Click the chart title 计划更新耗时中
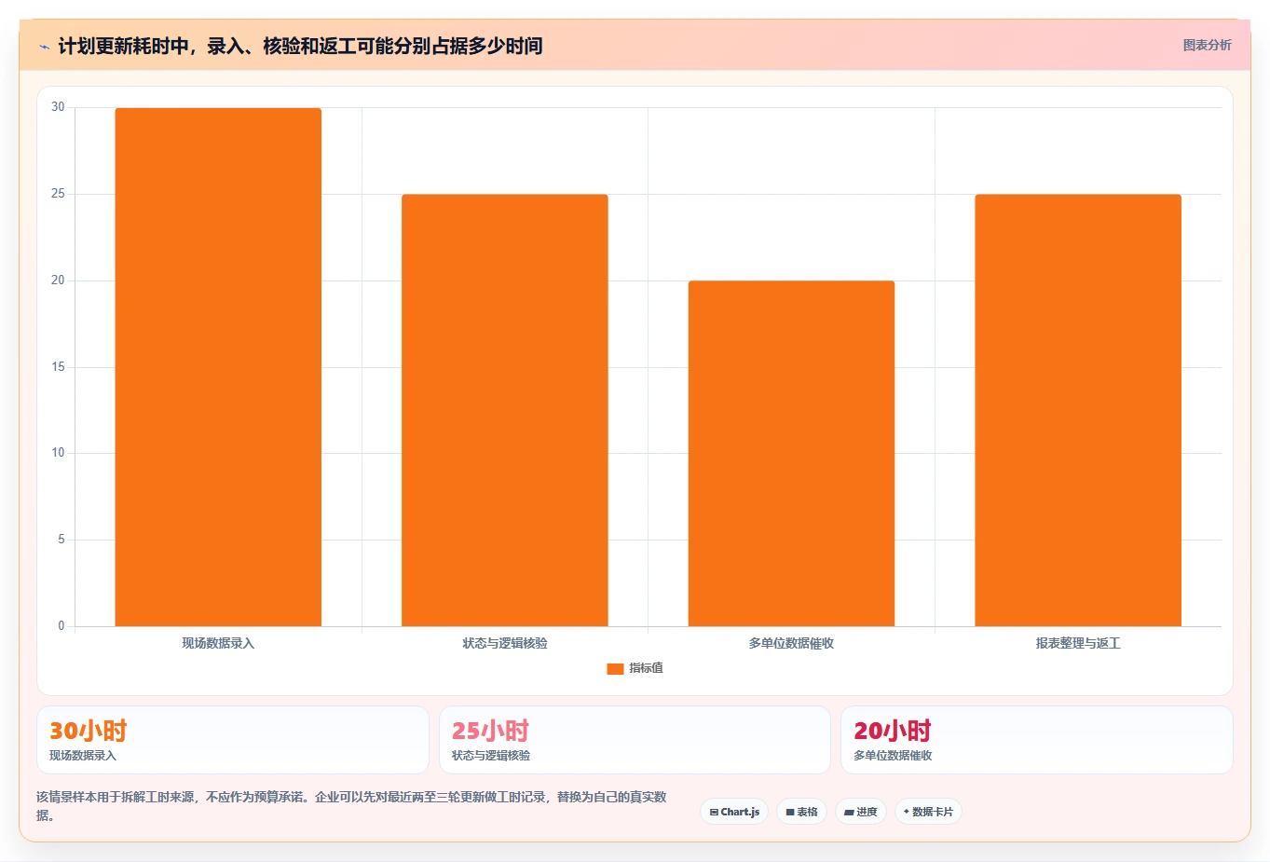The width and height of the screenshot is (1270, 862). [x=300, y=46]
